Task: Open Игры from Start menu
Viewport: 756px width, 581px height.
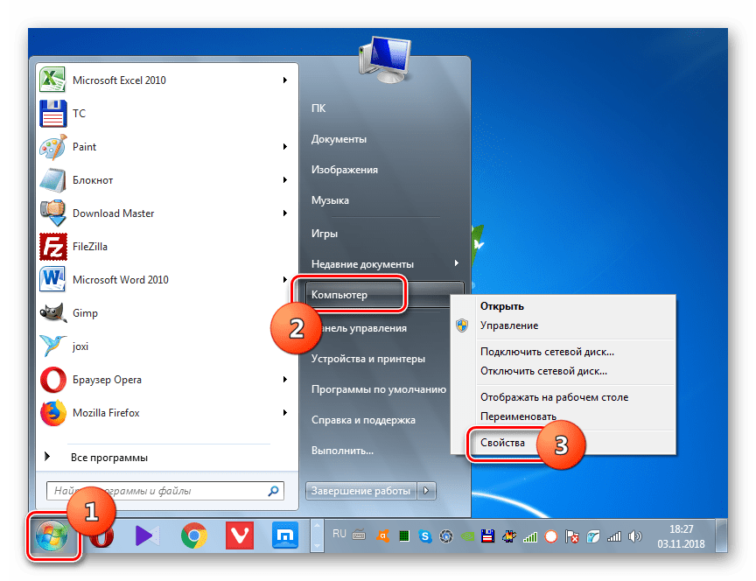Action: click(325, 234)
